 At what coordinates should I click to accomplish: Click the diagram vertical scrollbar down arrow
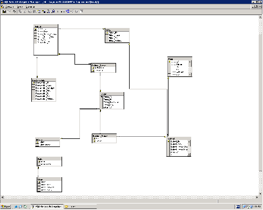pyautogui.click(x=260, y=194)
